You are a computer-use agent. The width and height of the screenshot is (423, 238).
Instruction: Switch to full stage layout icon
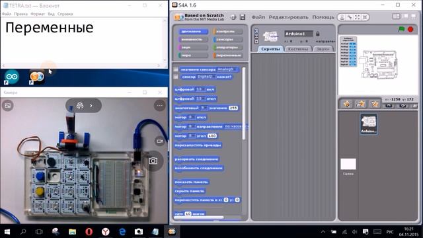click(x=405, y=17)
